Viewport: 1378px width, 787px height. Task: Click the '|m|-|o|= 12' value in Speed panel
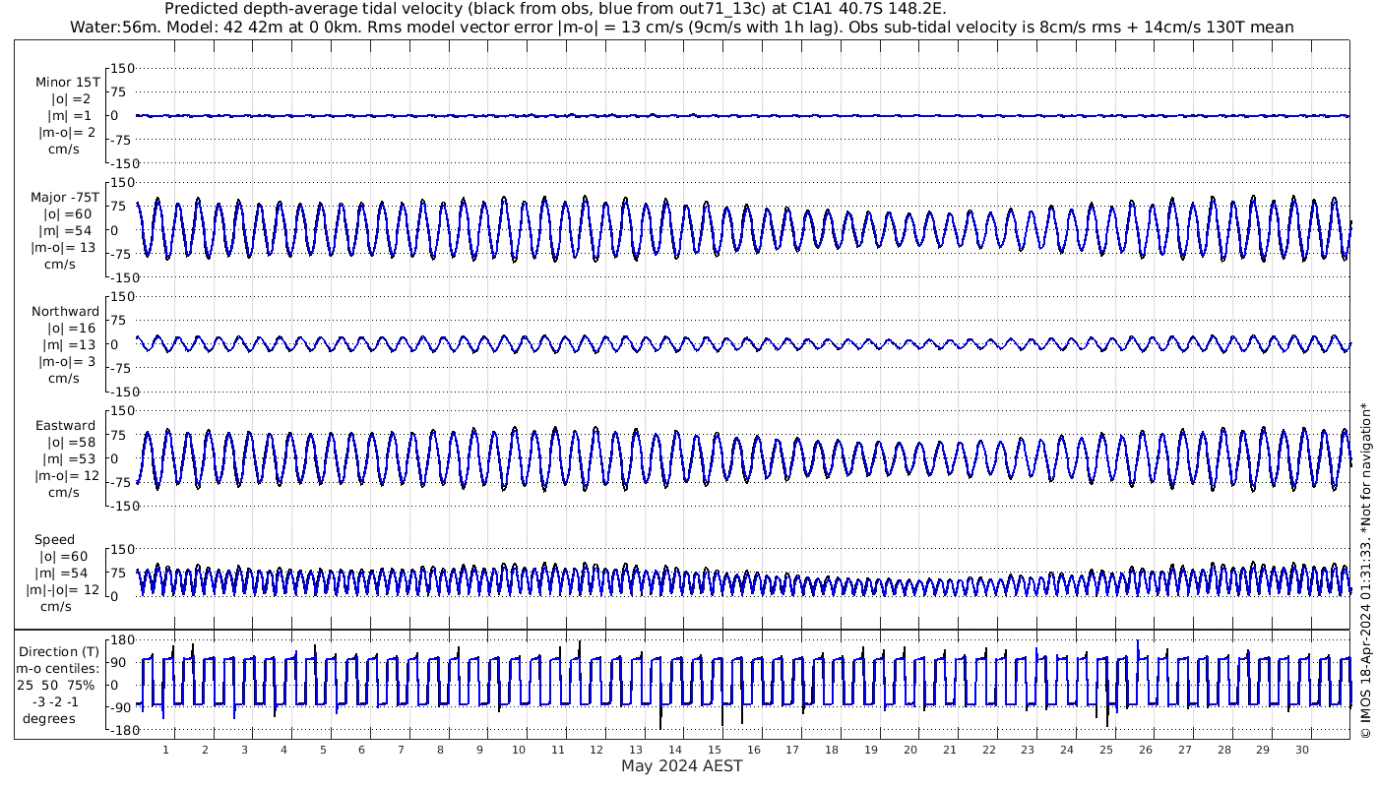(x=63, y=590)
